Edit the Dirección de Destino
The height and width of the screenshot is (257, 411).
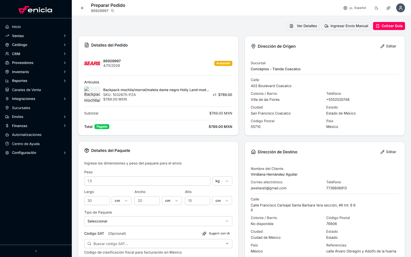click(x=388, y=152)
